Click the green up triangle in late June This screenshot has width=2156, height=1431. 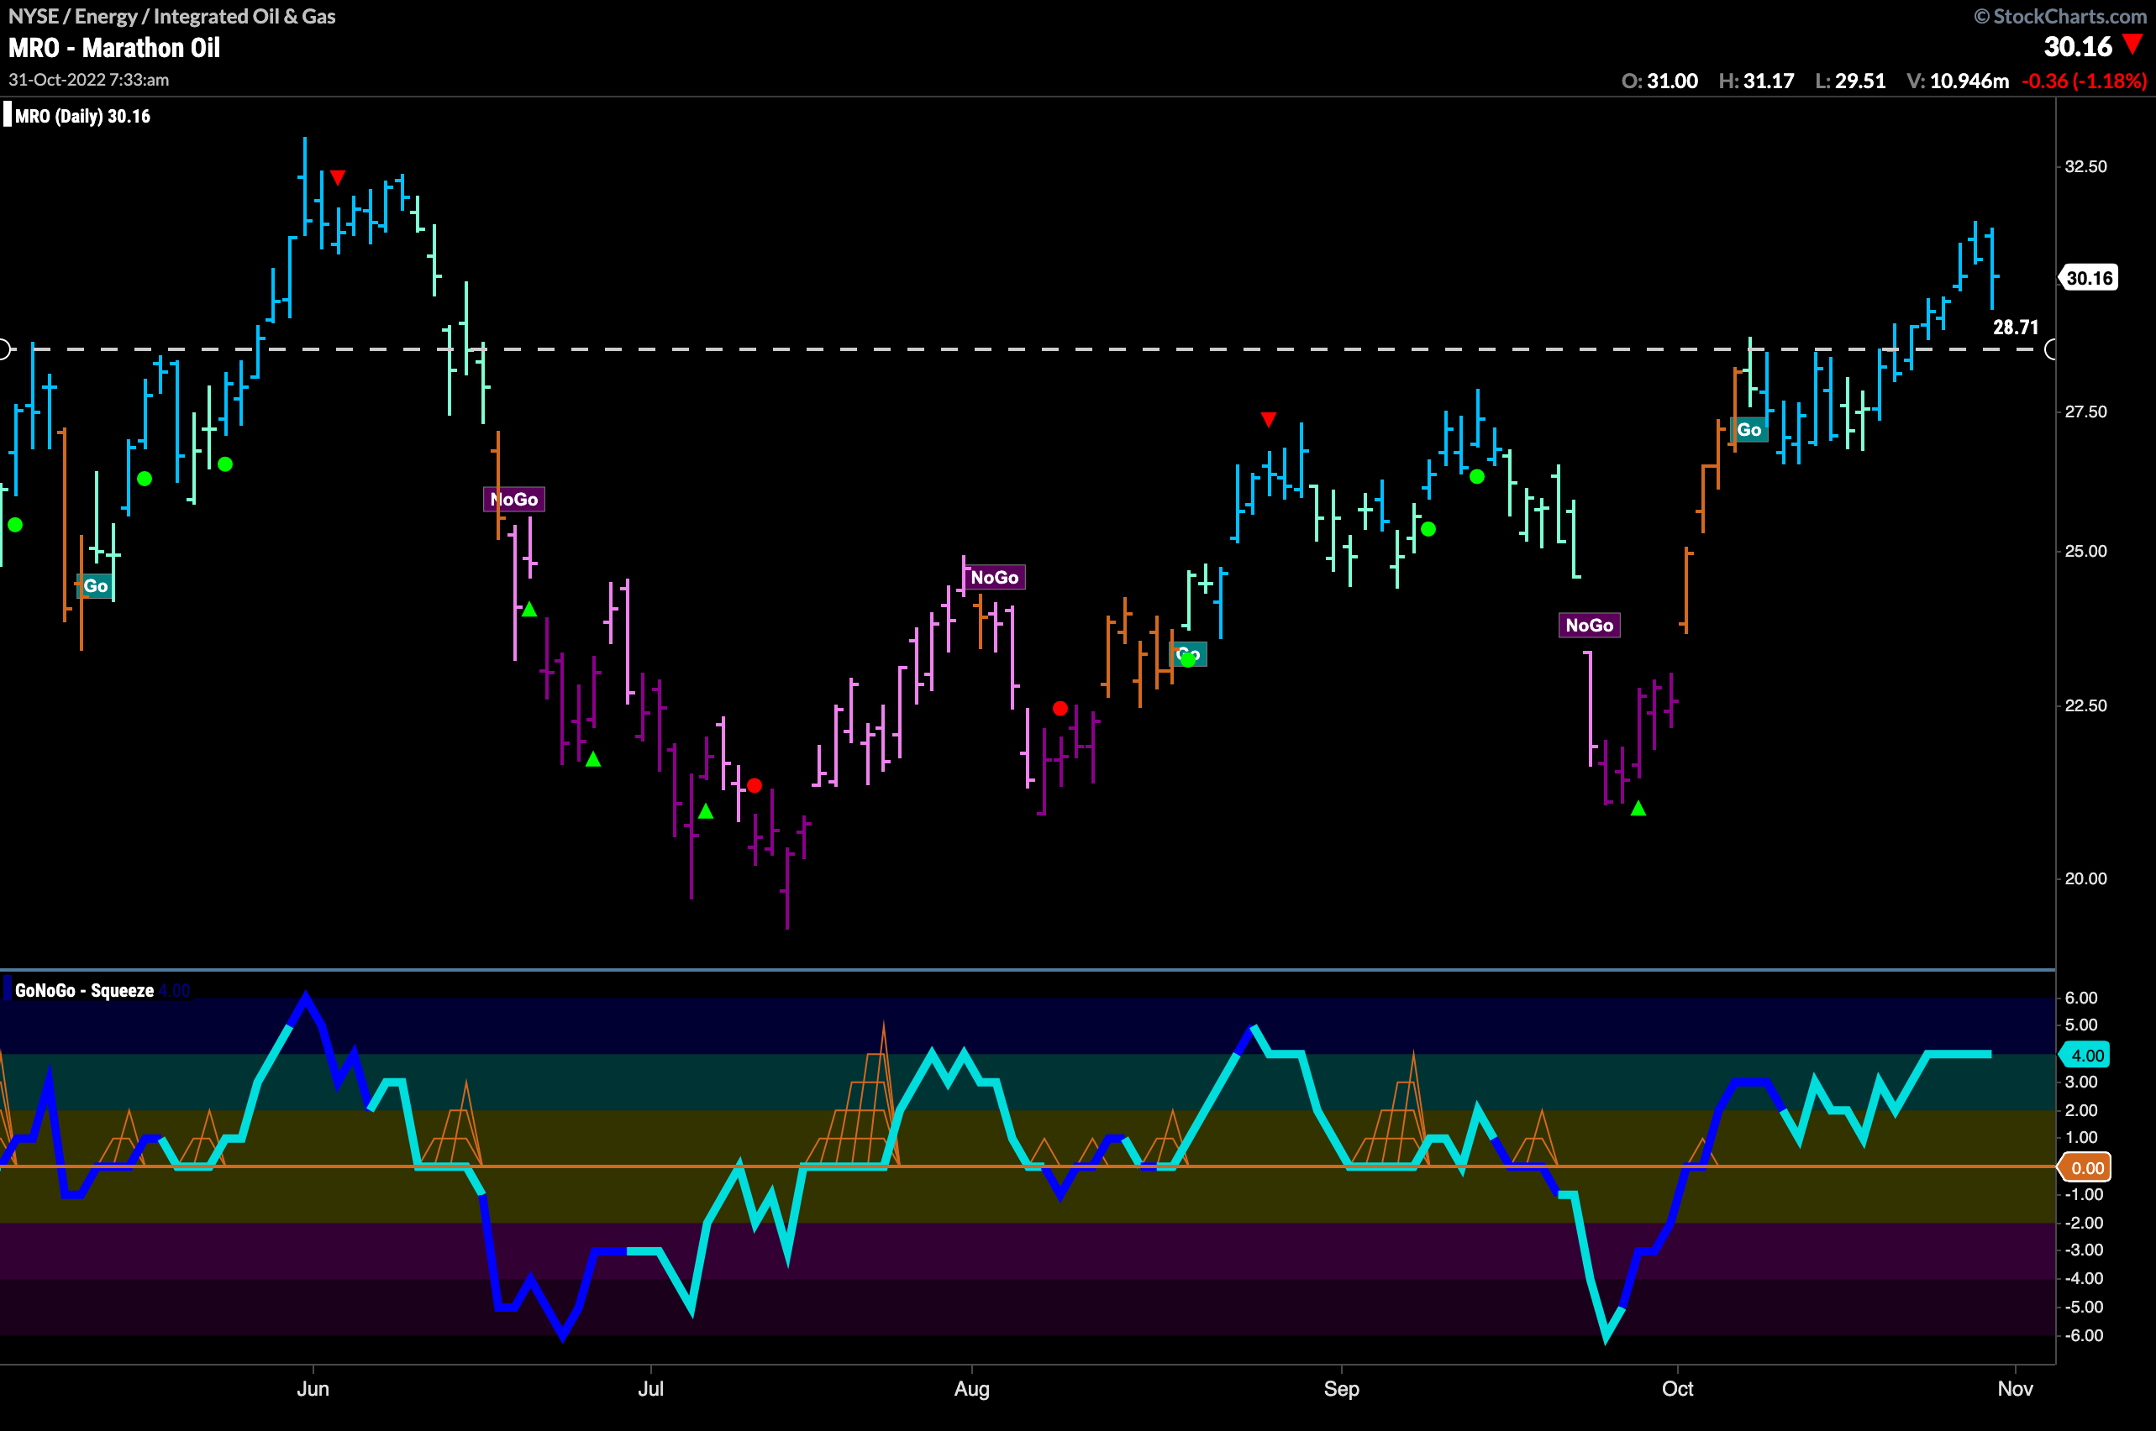click(x=592, y=758)
